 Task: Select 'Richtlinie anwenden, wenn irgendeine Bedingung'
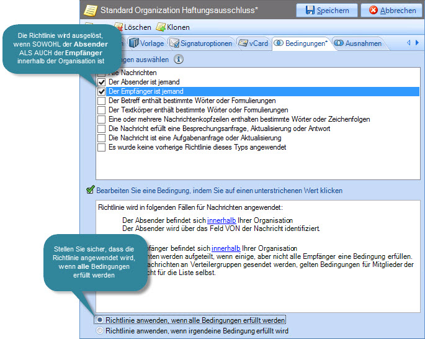coord(100,330)
